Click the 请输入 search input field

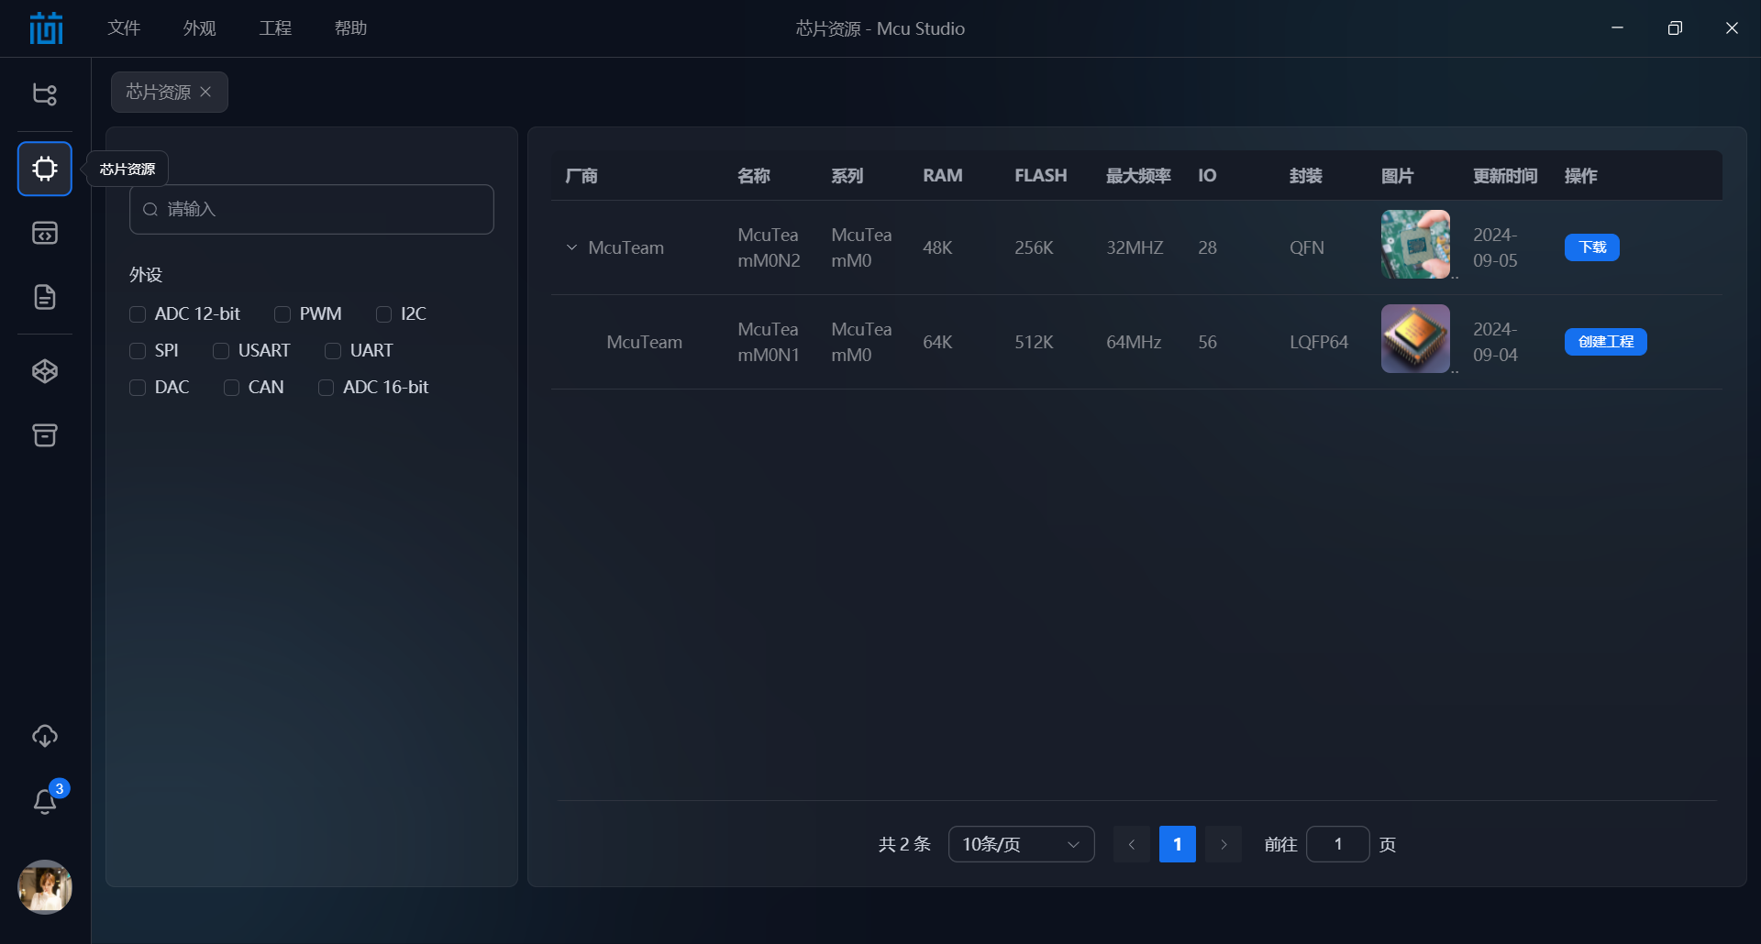[312, 210]
